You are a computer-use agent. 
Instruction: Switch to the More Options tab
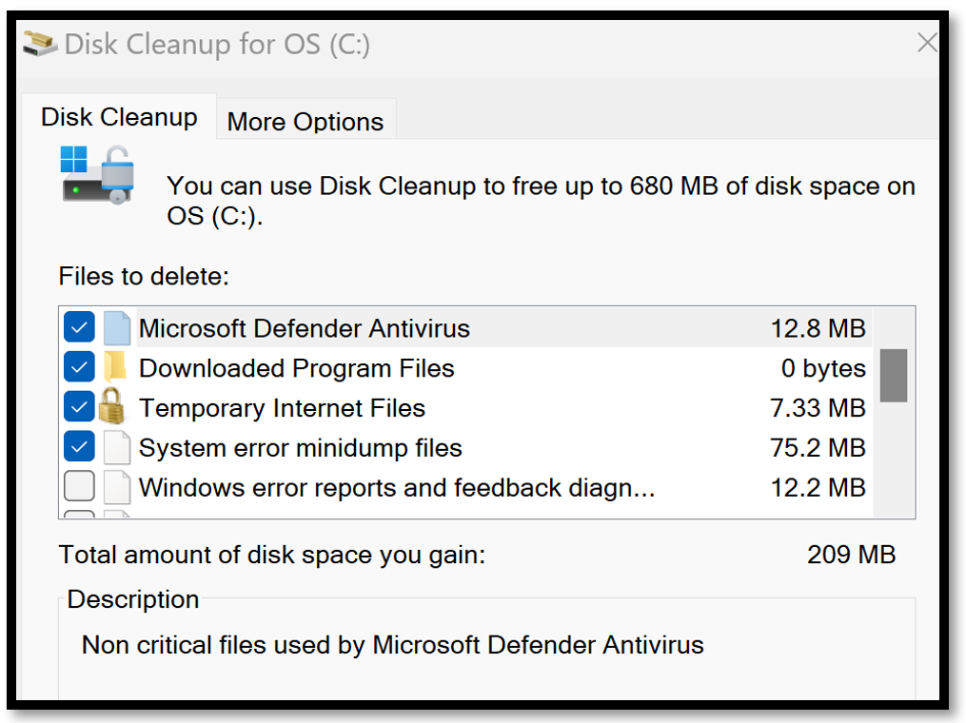(305, 121)
